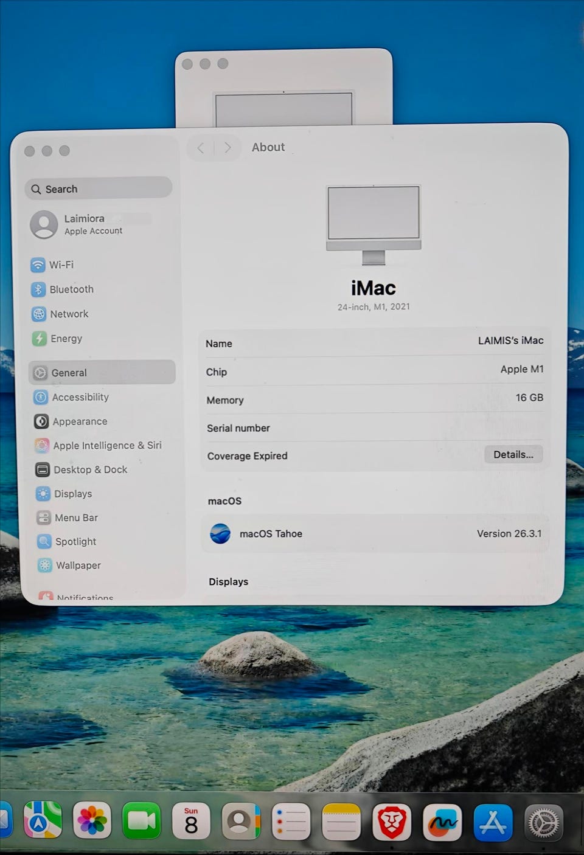
Task: Open System Settings from the Dock
Action: [x=543, y=823]
